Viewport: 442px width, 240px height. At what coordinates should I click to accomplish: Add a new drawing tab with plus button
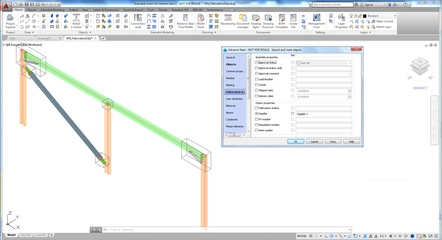(x=103, y=38)
